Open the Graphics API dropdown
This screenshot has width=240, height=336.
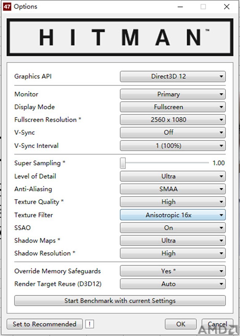pos(173,76)
